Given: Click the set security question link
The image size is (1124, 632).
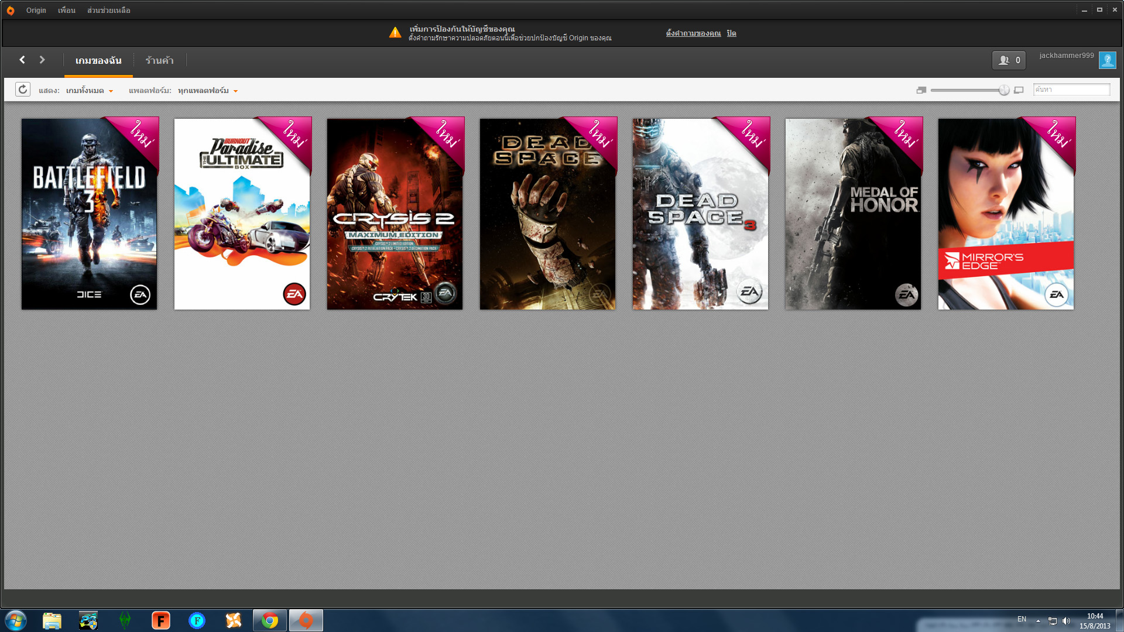Looking at the screenshot, I should pyautogui.click(x=693, y=33).
